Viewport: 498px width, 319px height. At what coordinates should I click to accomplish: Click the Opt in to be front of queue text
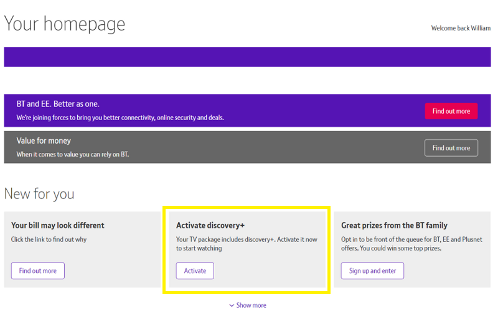click(411, 244)
